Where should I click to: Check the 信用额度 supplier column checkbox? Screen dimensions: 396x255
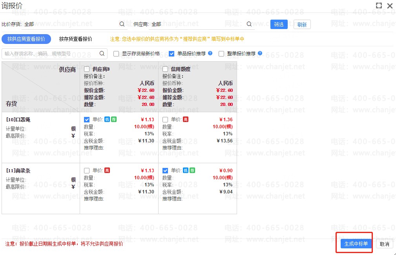click(x=165, y=69)
